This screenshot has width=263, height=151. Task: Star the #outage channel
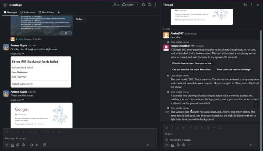click(5, 5)
